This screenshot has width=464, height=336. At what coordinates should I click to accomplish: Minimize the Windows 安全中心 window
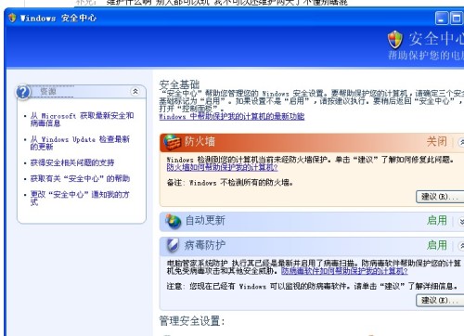tap(442, 19)
